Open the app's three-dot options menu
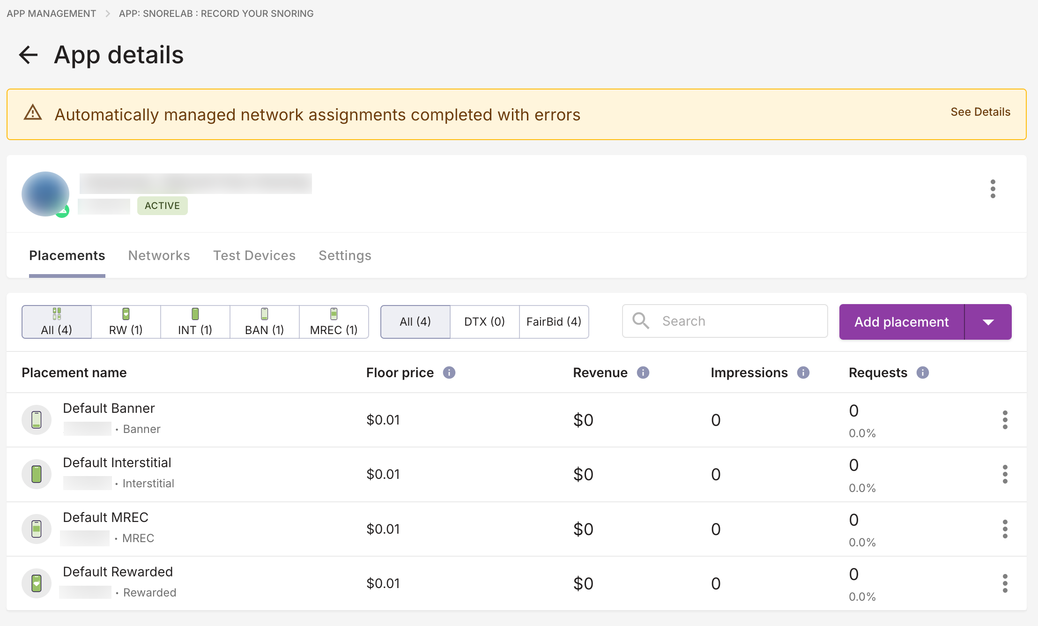 [993, 189]
